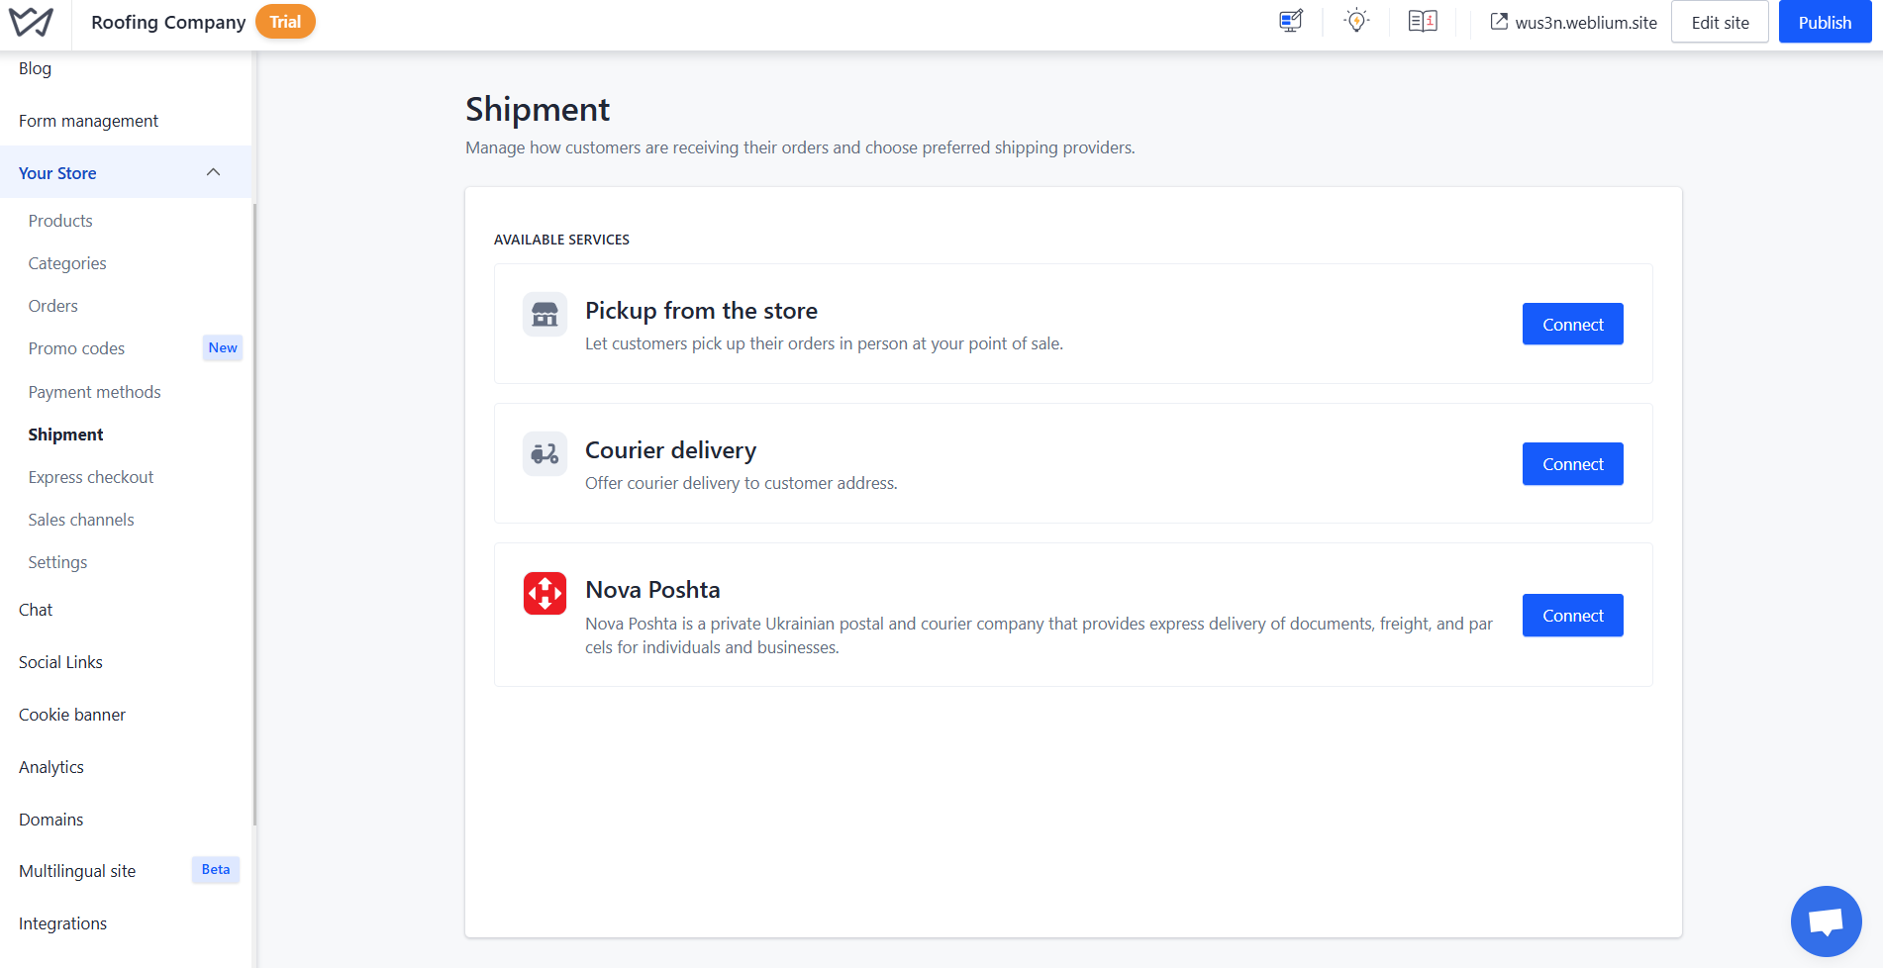Publish the site
The height and width of the screenshot is (968, 1883).
[x=1824, y=23]
